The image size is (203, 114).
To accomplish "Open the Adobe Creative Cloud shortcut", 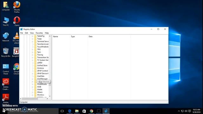I will point(6,84).
